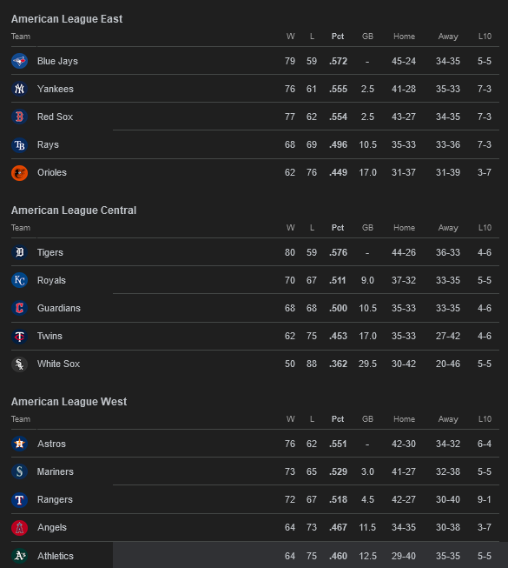
Task: Click the Mariners S logo
Action: [x=19, y=471]
